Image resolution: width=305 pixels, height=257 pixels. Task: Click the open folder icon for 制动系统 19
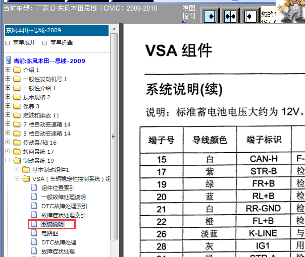tap(17, 161)
